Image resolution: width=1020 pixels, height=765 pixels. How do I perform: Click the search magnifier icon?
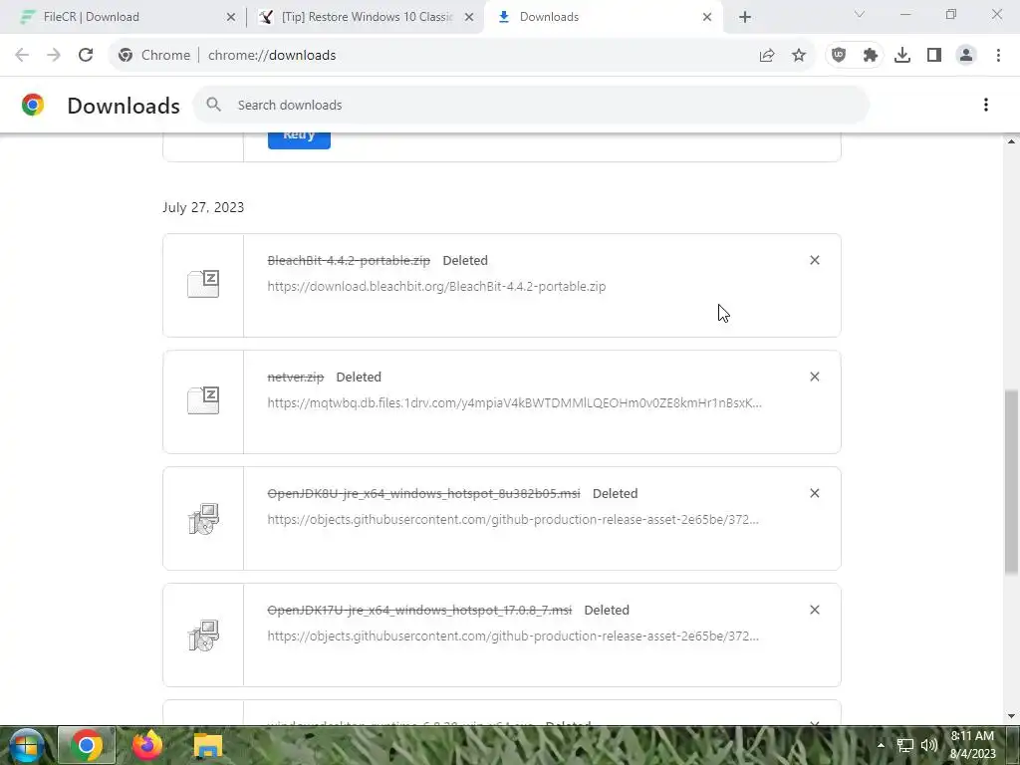tap(213, 104)
